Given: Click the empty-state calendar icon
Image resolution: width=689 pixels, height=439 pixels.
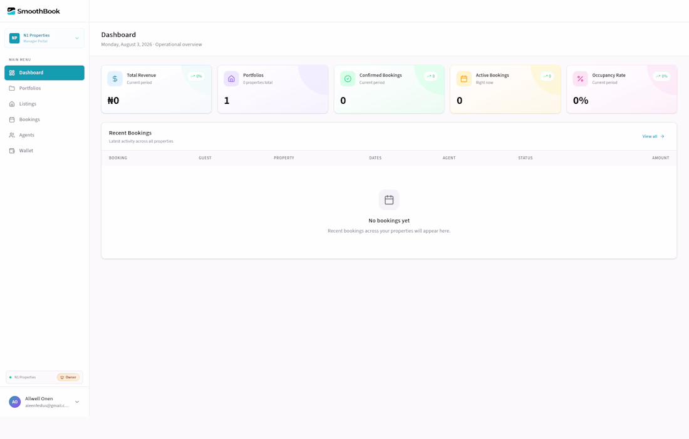Looking at the screenshot, I should coord(389,200).
